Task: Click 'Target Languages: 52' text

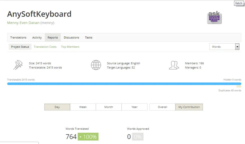Action: pos(121,67)
